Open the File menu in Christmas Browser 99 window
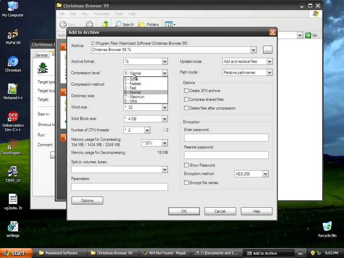The height and width of the screenshot is (258, 344). click(x=62, y=14)
